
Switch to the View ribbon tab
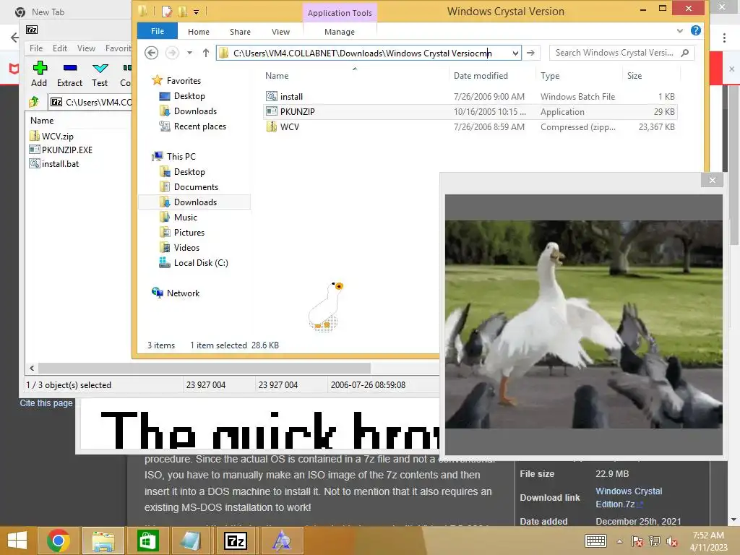tap(281, 32)
